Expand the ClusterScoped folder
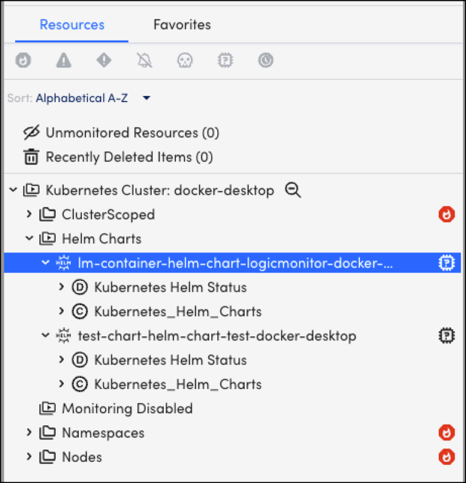This screenshot has height=483, width=466. pyautogui.click(x=29, y=214)
